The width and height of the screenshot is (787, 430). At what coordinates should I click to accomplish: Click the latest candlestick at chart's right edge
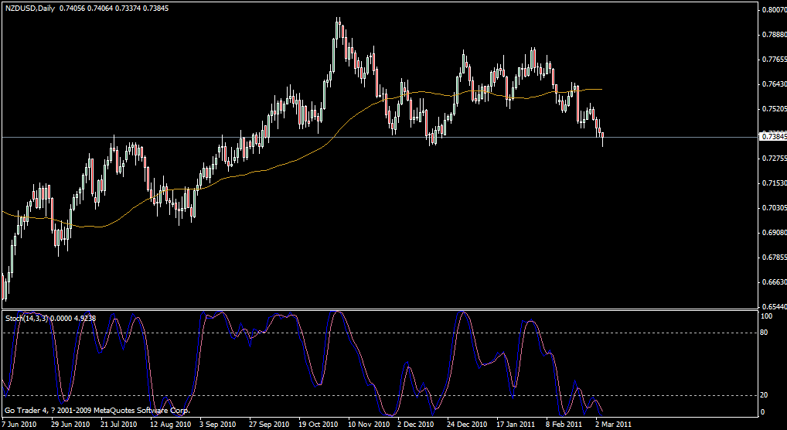point(602,137)
